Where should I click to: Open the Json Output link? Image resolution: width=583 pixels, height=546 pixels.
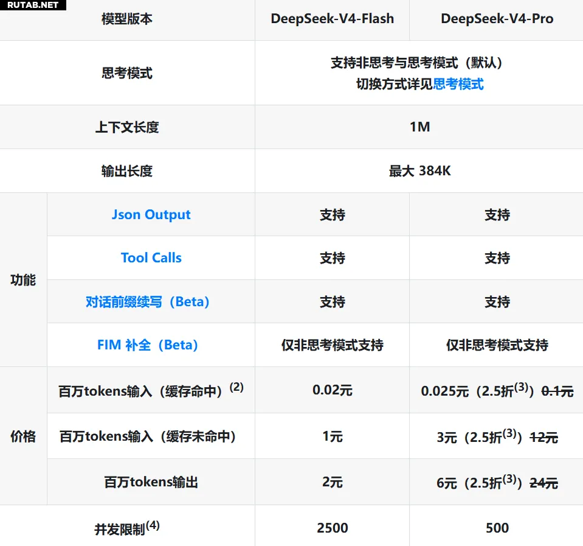151,215
